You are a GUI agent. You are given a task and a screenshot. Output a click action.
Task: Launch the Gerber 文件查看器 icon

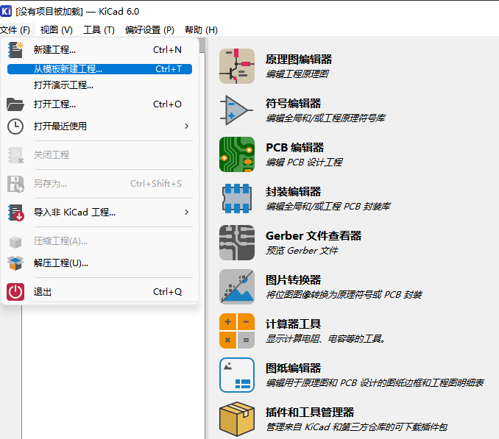237,243
